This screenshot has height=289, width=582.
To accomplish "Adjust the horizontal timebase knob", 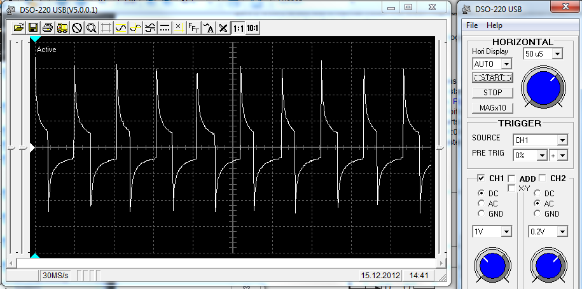I will (x=543, y=88).
